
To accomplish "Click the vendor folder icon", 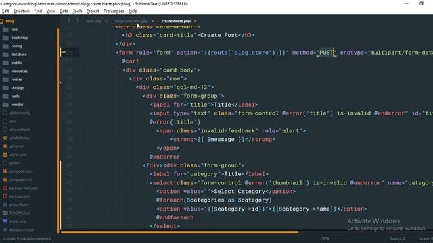I will [x=5, y=105].
